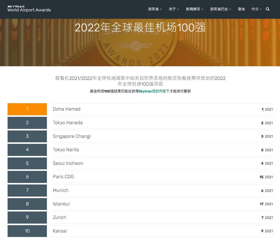
Task: Click Seoul Incheon's '4 2021' previous rank
Action: pyautogui.click(x=267, y=164)
